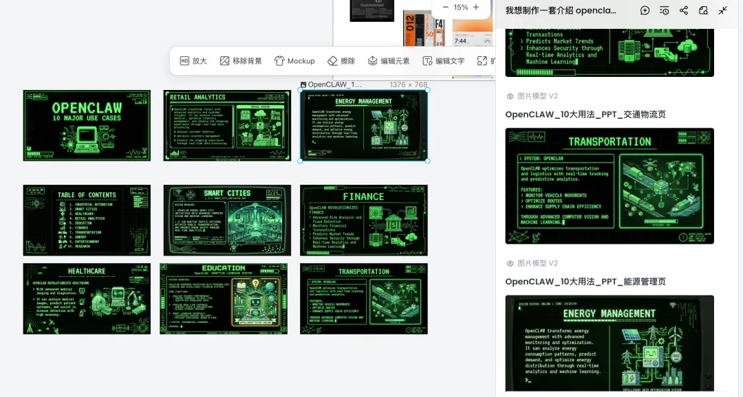Viewport: 743px width, 397px height.
Task: Choose the 擦除 eraser tool
Action: pyautogui.click(x=341, y=61)
